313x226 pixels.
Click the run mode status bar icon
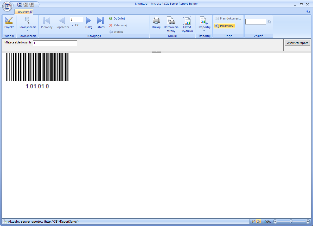coord(258,222)
